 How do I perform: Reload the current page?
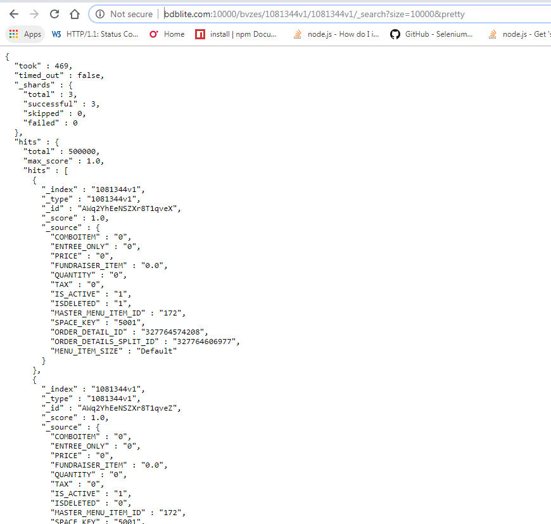[54, 14]
